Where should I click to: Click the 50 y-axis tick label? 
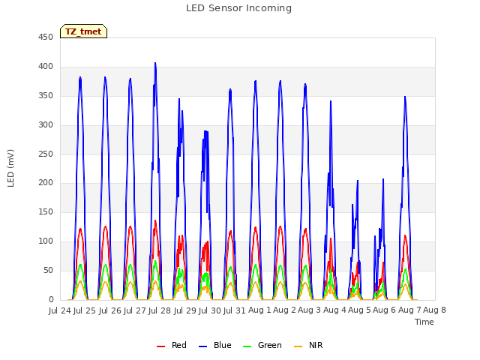pyautogui.click(x=48, y=270)
